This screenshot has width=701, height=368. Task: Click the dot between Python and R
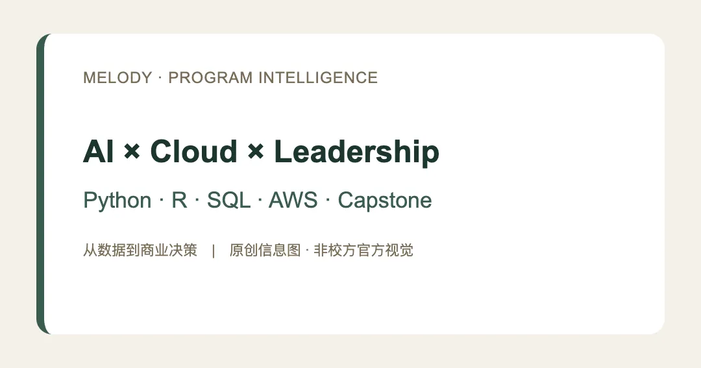162,201
